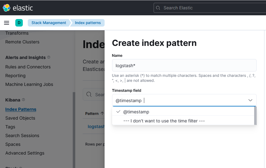The image size is (266, 168).
Task: Click the Pattern column header
Action: [92, 114]
